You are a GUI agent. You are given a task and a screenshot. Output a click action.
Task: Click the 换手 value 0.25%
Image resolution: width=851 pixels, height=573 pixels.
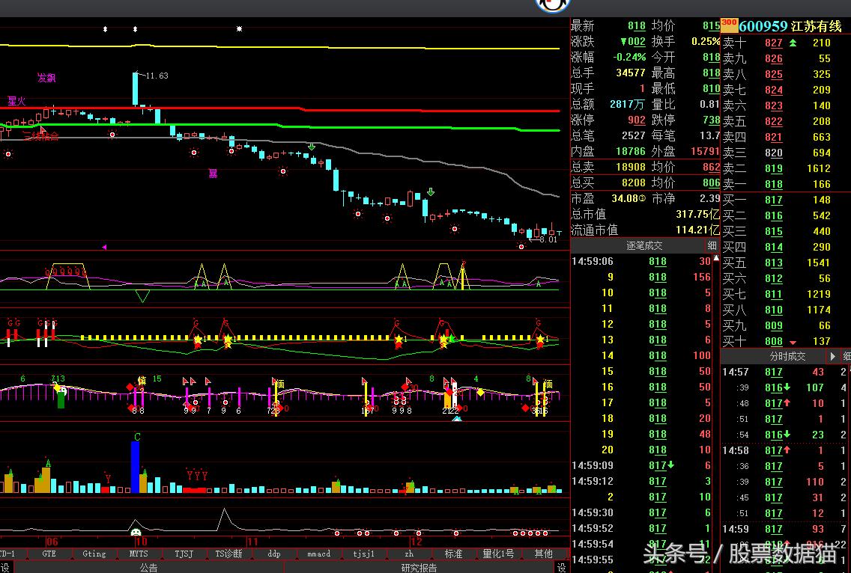pyautogui.click(x=706, y=41)
